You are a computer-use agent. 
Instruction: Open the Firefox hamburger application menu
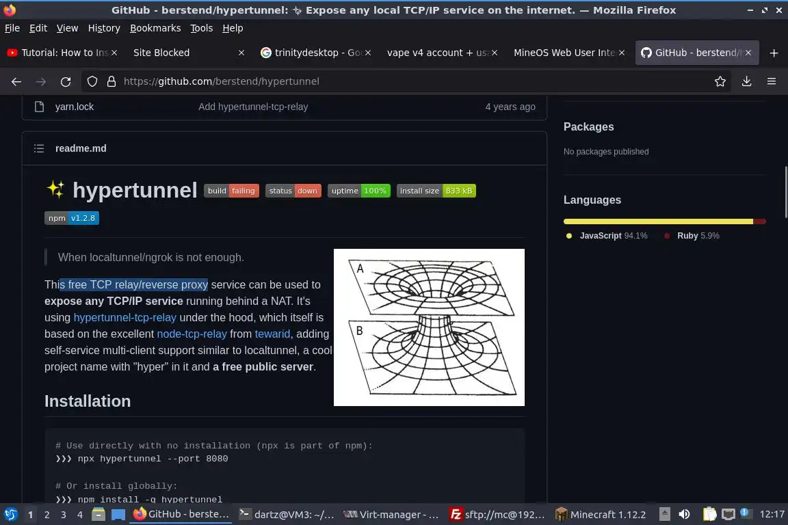(x=772, y=81)
